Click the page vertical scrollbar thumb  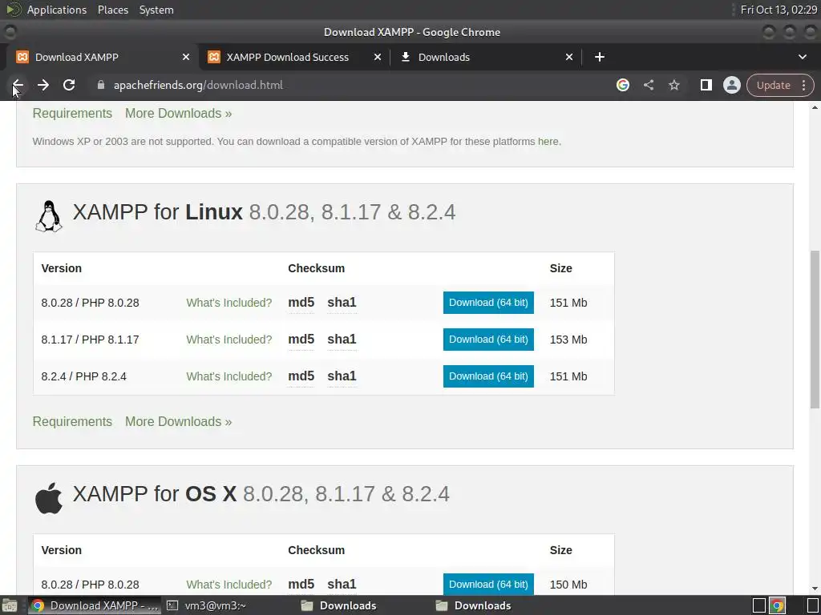(815, 329)
